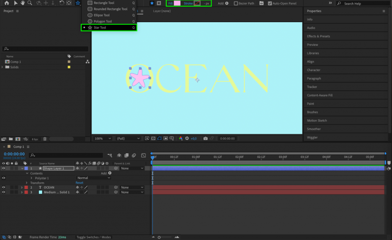Click Reset next to the Transform group
The height and width of the screenshot is (240, 392).
pos(79,183)
